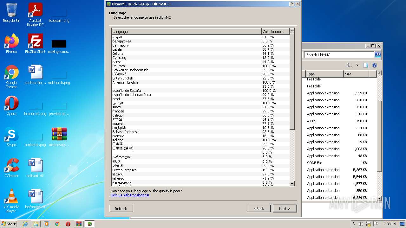
Task: Launch Acrobat Reader DC from desktop
Action: (35, 15)
